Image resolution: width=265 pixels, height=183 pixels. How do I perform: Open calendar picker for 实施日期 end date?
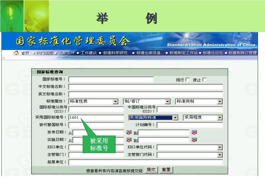click(194, 140)
